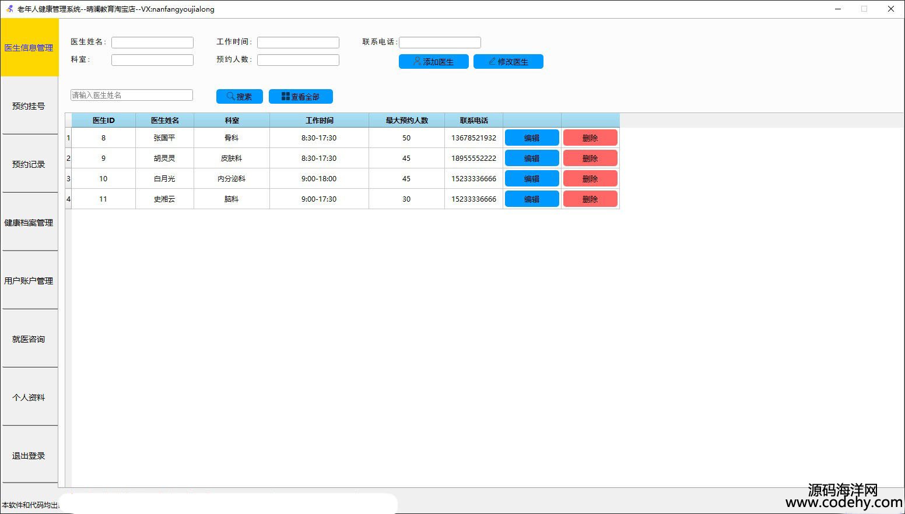Edit doctor 张国平's row
905x514 pixels.
tap(531, 138)
